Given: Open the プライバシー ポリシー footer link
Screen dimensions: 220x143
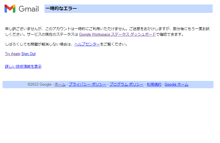Looking at the screenshot, I should (87, 85).
